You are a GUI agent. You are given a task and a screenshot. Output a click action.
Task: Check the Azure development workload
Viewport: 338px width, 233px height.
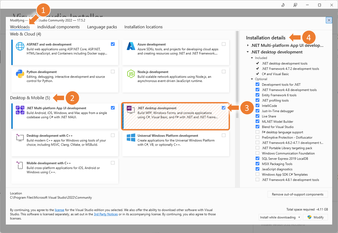coord(224,44)
